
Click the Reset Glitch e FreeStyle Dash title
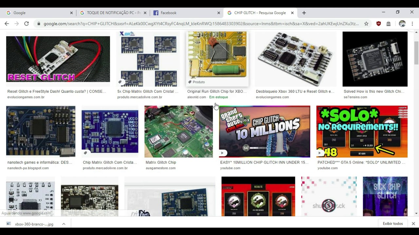[x=57, y=91]
